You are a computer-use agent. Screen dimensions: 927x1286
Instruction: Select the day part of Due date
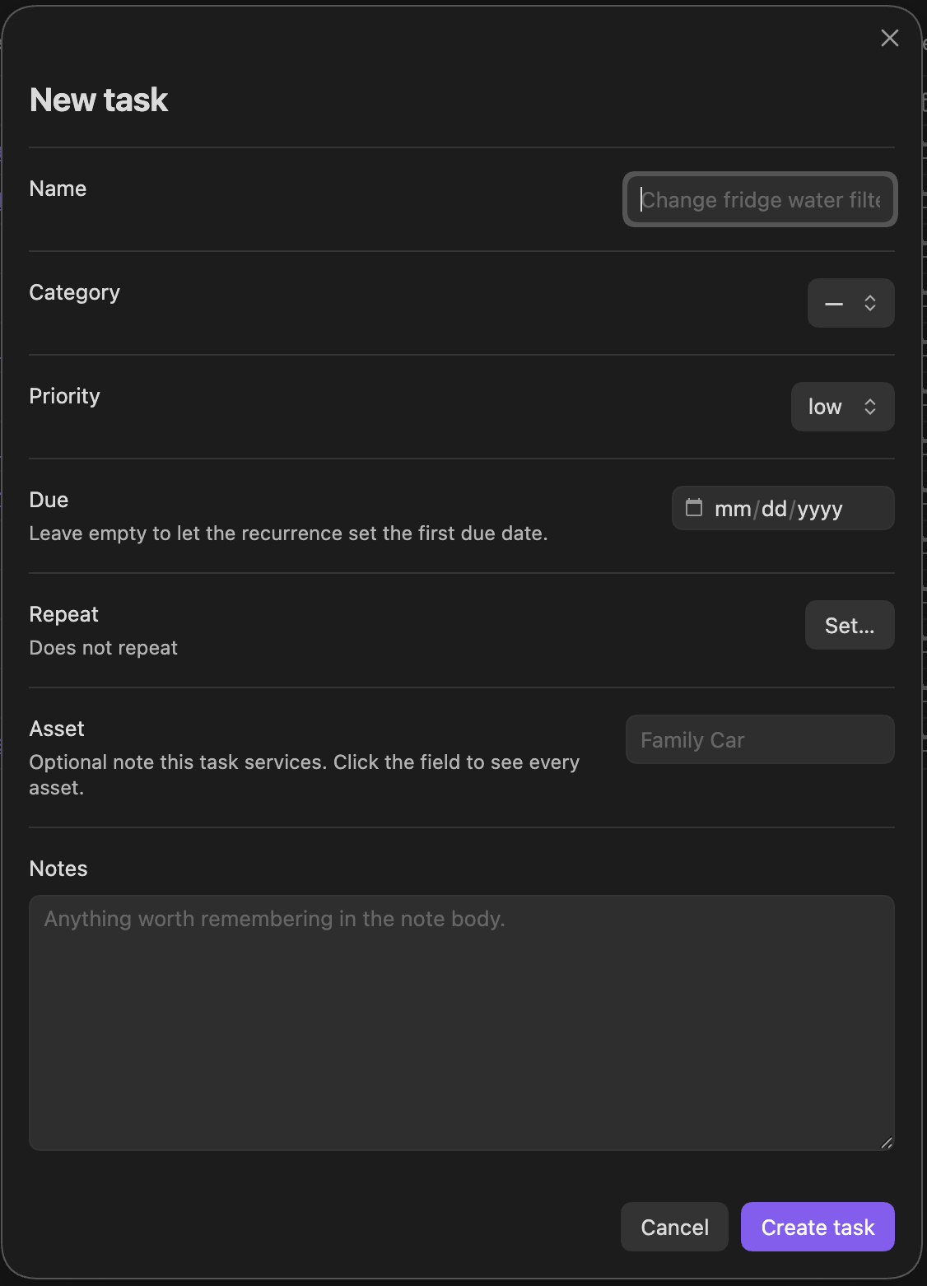click(x=774, y=509)
